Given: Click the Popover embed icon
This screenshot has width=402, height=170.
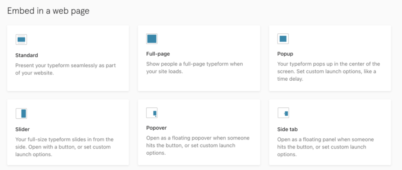Looking at the screenshot, I should [152, 113].
